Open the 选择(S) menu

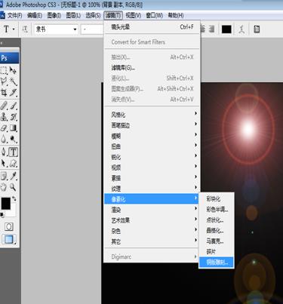[x=93, y=16]
